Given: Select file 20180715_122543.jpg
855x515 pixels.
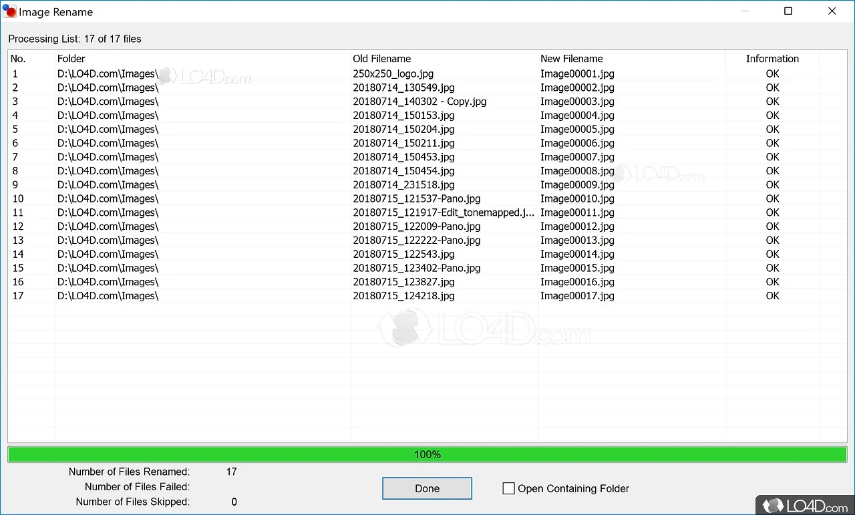Looking at the screenshot, I should pos(403,254).
